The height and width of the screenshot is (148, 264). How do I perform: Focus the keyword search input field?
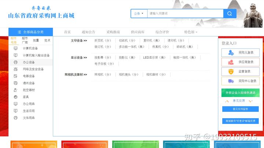185,13
